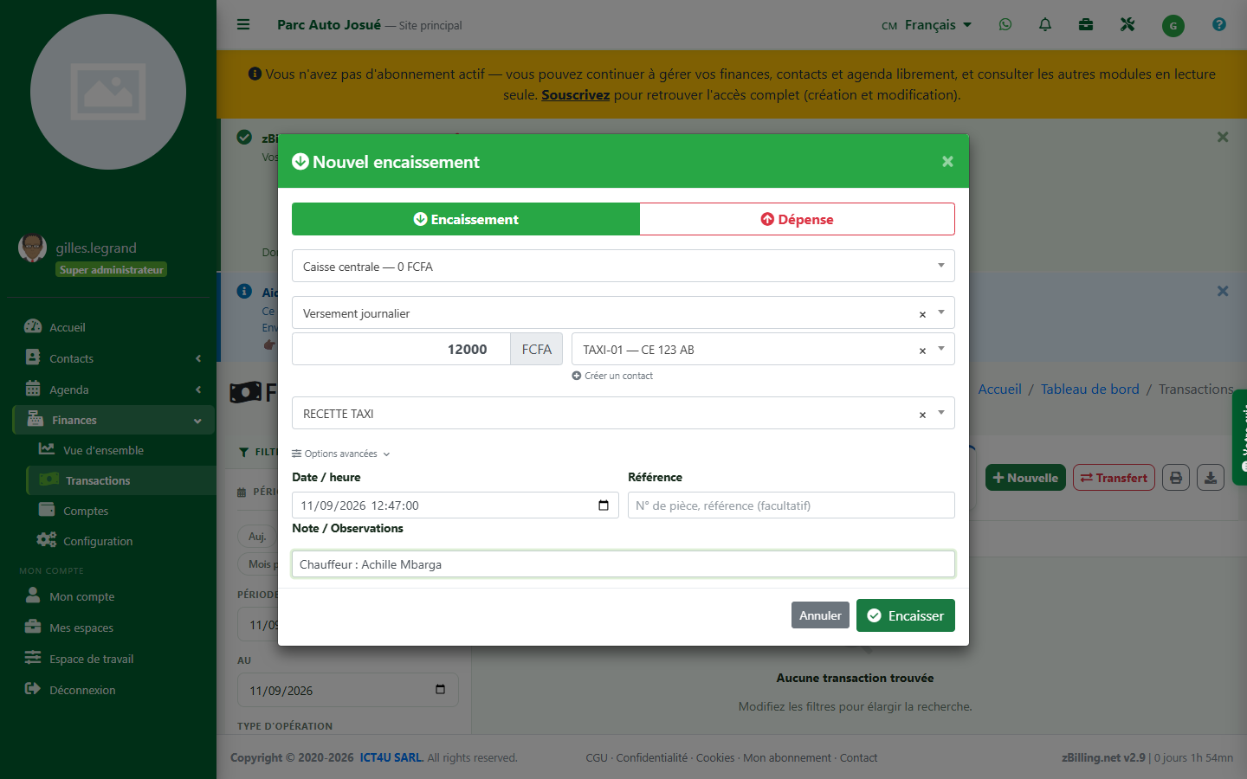Click the Référence input field
The width and height of the screenshot is (1247, 779).
[x=791, y=505]
